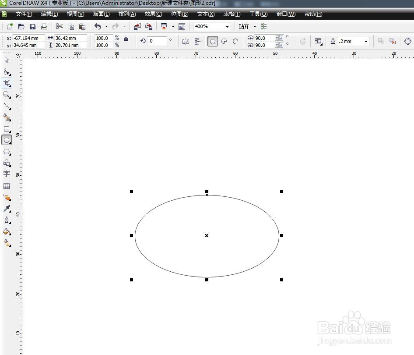Select the Basic shapes tool
Viewport: 414px width, 355px height.
(7, 163)
